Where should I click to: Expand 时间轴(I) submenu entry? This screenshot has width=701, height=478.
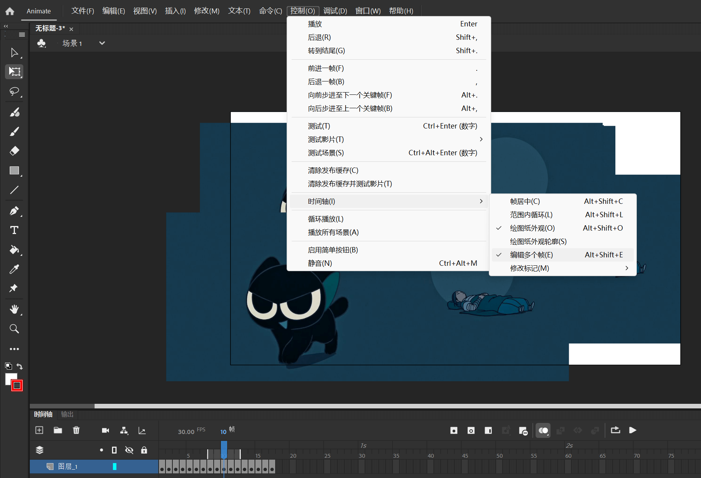coord(388,202)
